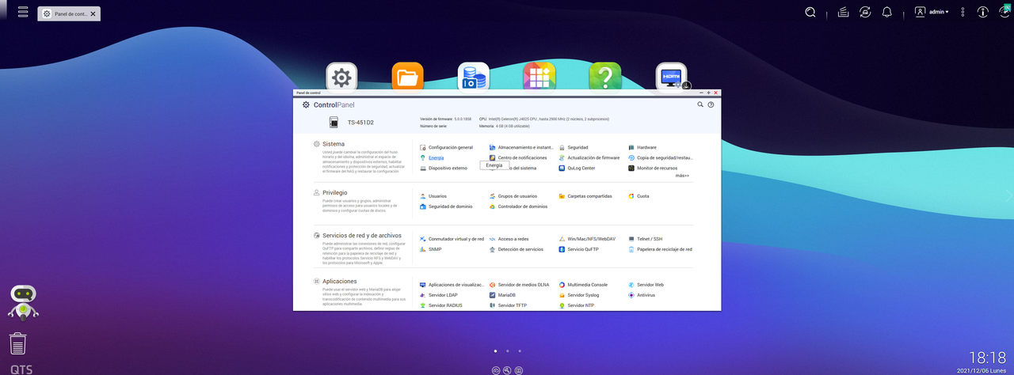
Task: Open the three-dot more options menu
Action: tap(963, 12)
